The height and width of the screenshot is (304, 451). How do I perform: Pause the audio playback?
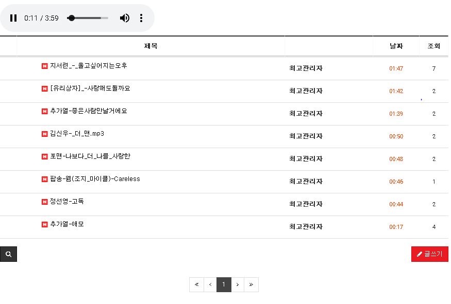pyautogui.click(x=13, y=18)
